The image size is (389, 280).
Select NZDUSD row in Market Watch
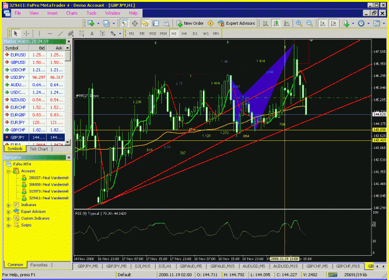[x=34, y=100]
